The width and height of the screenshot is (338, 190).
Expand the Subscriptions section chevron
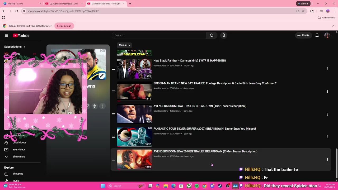click(24, 47)
